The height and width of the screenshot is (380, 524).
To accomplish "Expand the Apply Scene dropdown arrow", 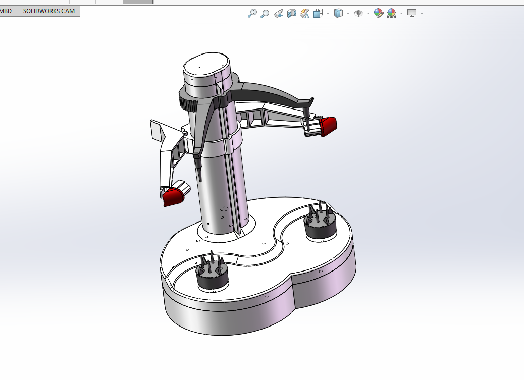I will pos(401,13).
